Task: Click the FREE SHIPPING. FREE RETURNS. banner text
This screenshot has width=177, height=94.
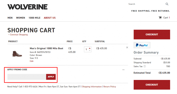Action: click(x=151, y=11)
